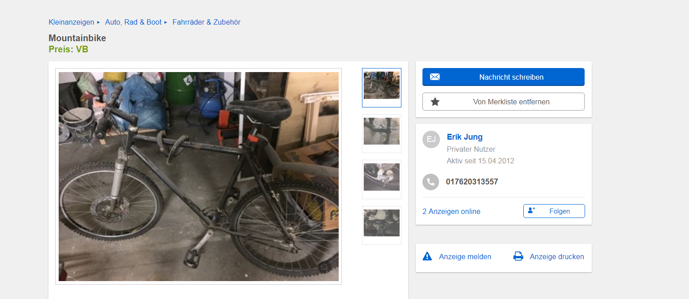Open Fahrräder & Zubehör breadcrumb link
This screenshot has height=299, width=689.
pyautogui.click(x=207, y=22)
